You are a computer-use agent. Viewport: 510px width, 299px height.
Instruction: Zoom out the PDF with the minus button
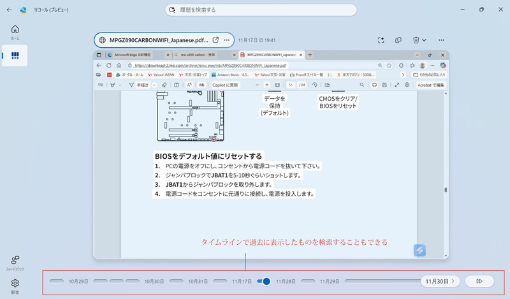257,85
